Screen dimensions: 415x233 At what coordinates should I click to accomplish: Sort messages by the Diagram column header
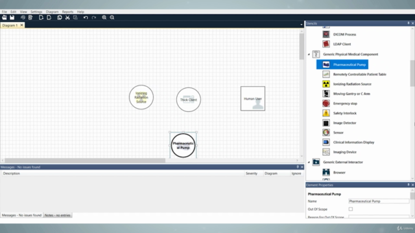pyautogui.click(x=271, y=173)
